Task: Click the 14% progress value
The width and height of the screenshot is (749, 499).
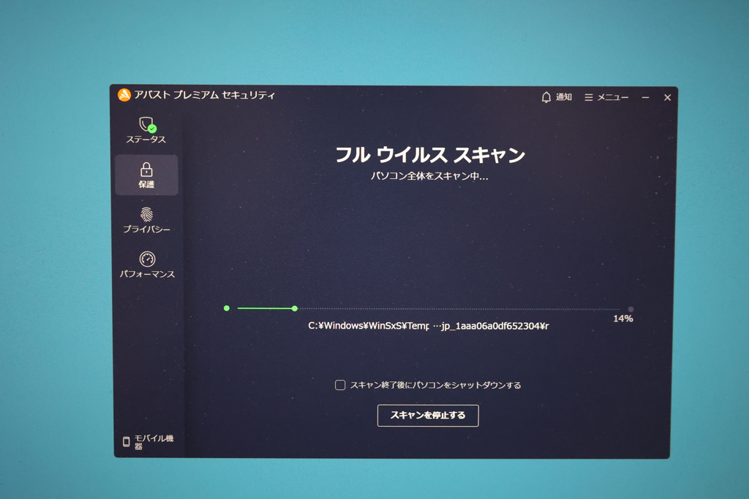Action: tap(623, 319)
